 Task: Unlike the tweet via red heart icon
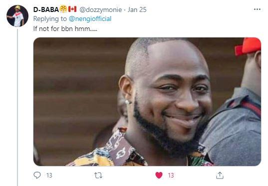(x=159, y=175)
